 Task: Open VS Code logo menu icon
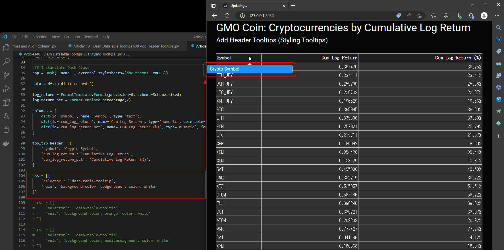pos(5,37)
